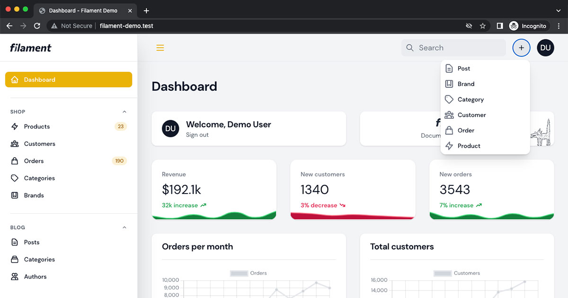Click the tag icon of Category in dropdown
The image size is (568, 298).
point(449,99)
